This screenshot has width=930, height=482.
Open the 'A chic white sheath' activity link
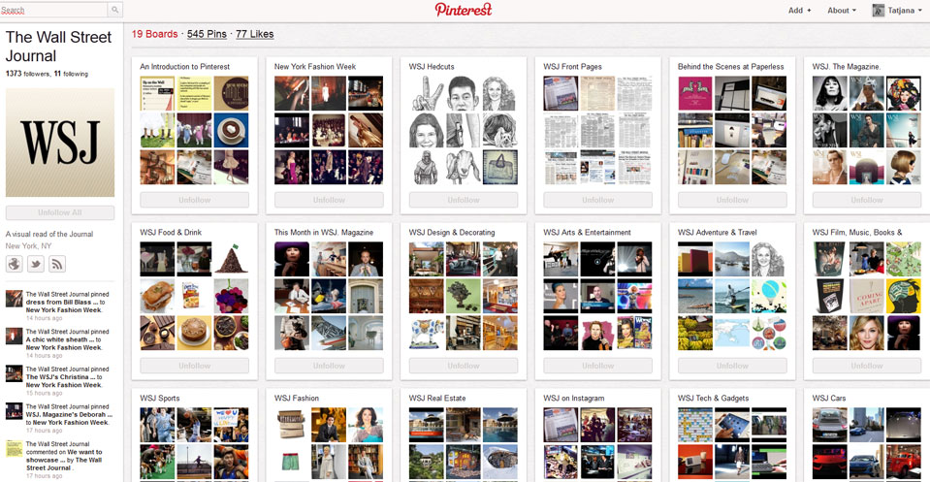(x=60, y=339)
